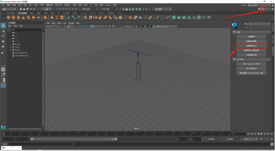Open the Arnold menu in menu bar

coord(108,5)
